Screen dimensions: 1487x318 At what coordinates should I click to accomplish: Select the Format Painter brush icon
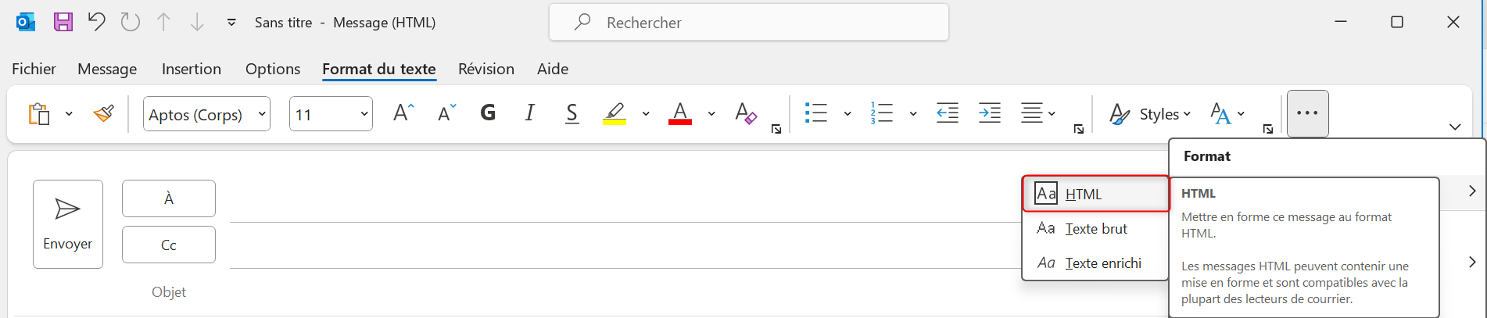pyautogui.click(x=104, y=114)
